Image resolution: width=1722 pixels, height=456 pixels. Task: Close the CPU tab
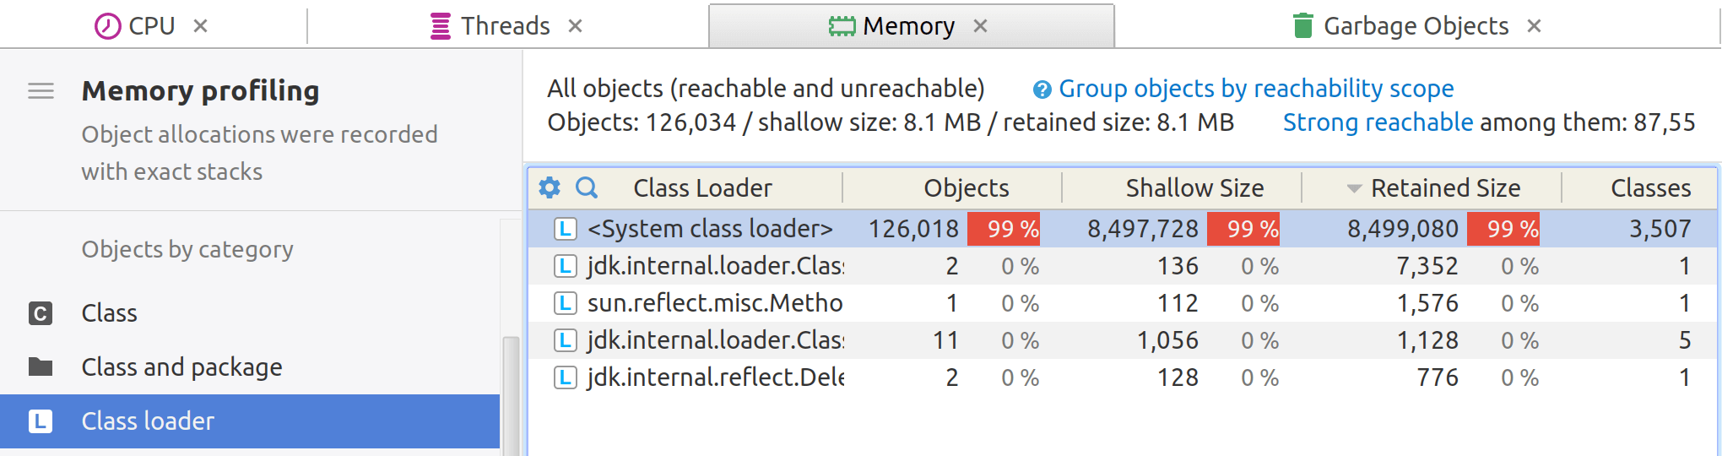[x=201, y=26]
